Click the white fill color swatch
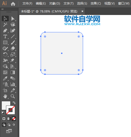Screen dimensions: 131x137 tap(6, 106)
